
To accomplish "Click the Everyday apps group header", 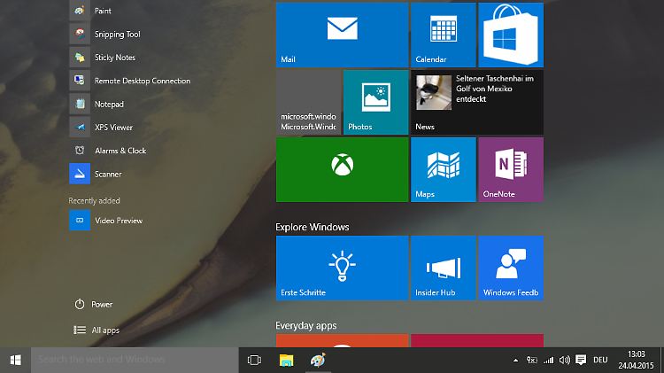I will [305, 325].
